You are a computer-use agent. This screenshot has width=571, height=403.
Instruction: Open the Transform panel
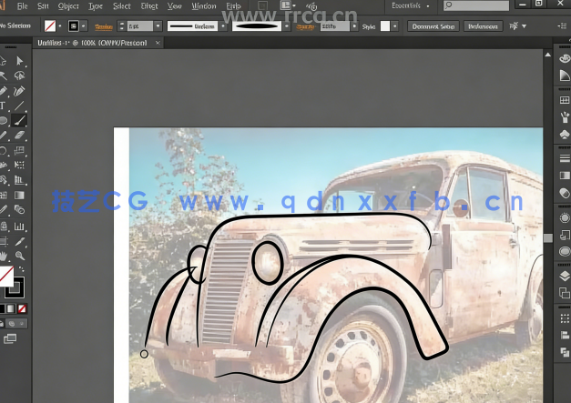[x=564, y=318]
